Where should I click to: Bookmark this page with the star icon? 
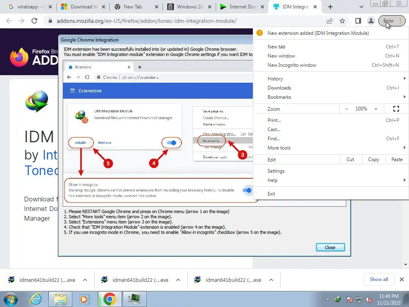click(x=342, y=21)
